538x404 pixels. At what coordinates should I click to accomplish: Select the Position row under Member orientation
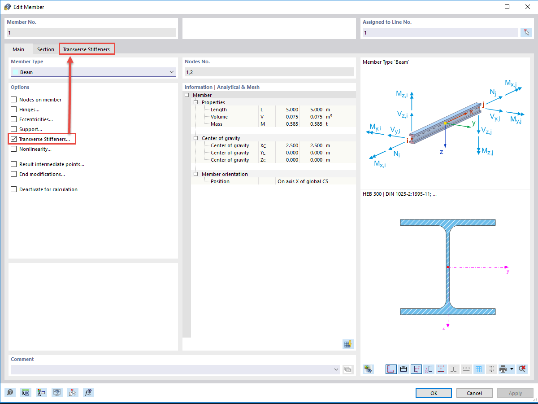273,181
